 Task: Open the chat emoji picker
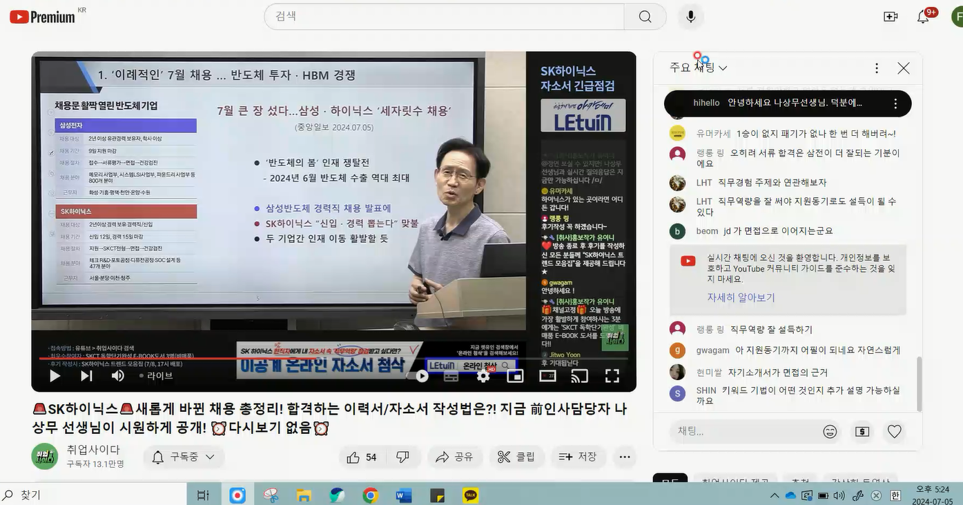pyautogui.click(x=830, y=432)
